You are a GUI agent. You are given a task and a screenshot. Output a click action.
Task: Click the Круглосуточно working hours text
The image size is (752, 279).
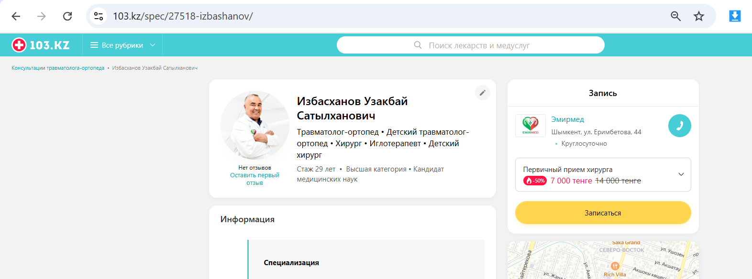(x=584, y=143)
